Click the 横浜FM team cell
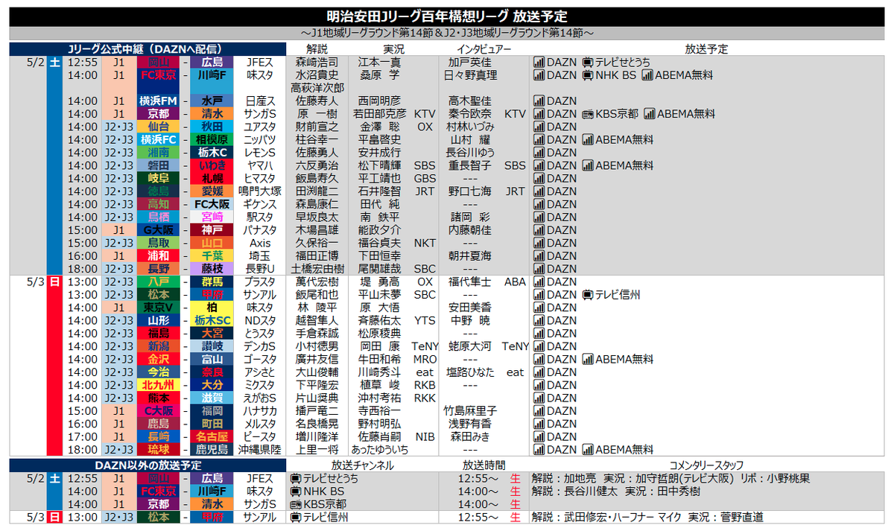Screen dimensions: 894x531 [x=159, y=101]
